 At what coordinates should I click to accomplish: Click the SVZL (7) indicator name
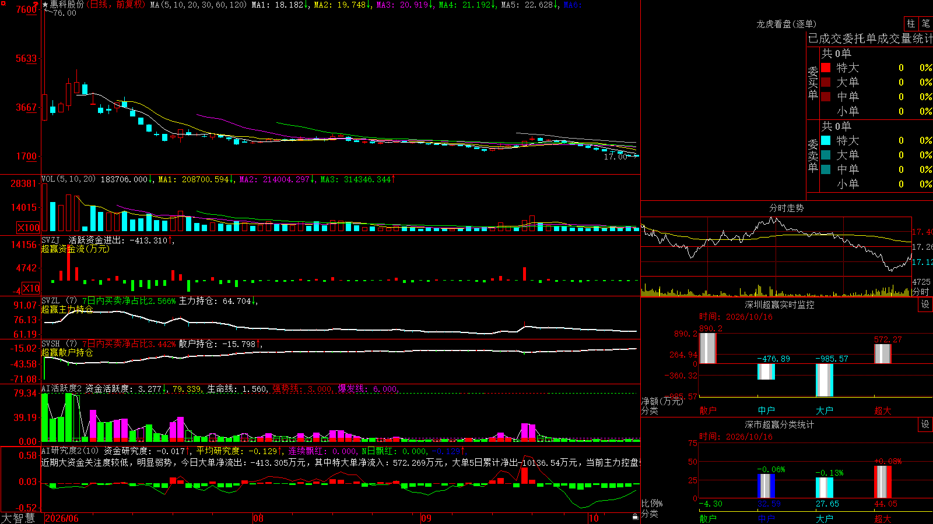[x=59, y=301]
